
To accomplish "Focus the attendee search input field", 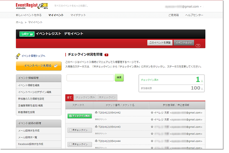I will 90,78.
